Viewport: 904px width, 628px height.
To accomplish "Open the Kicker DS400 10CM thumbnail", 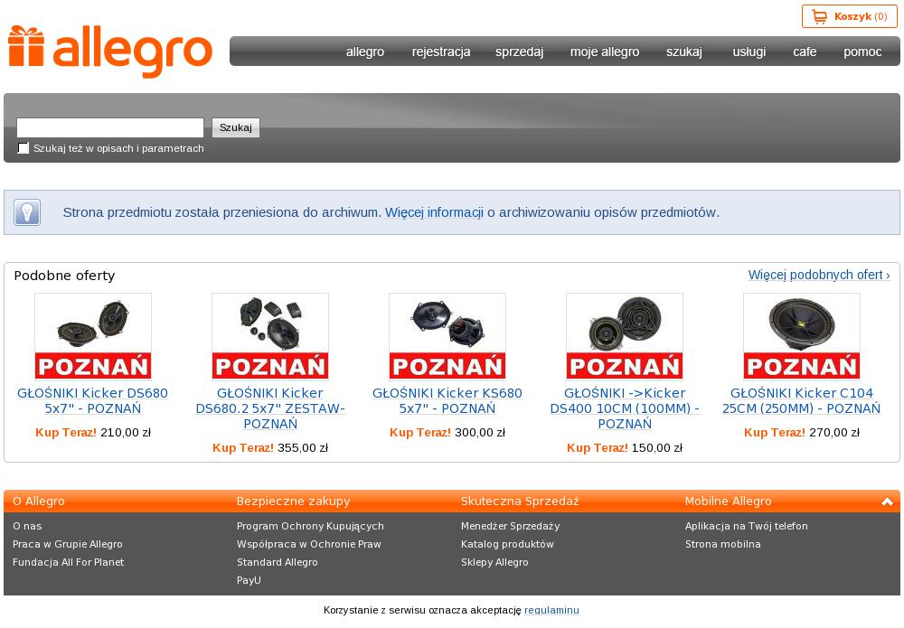I will [x=625, y=336].
